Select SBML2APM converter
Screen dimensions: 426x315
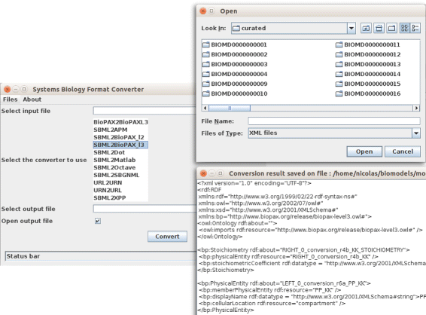[120, 130]
